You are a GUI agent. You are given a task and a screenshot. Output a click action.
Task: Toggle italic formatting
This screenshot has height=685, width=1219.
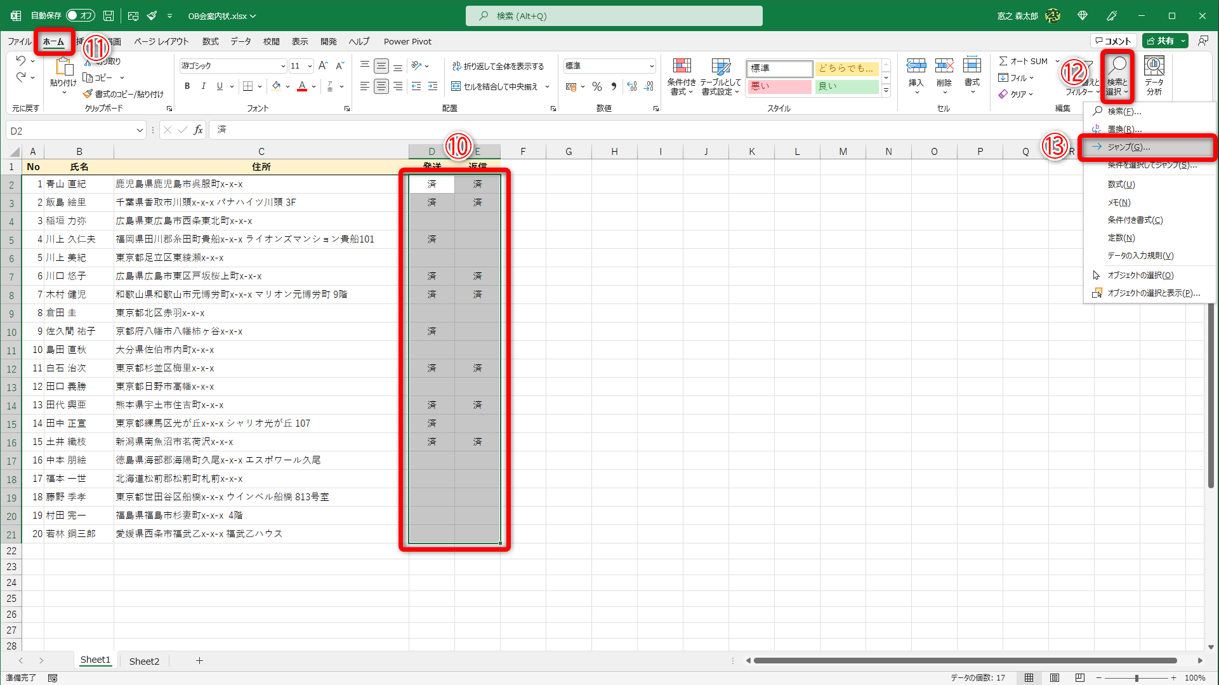(x=203, y=86)
